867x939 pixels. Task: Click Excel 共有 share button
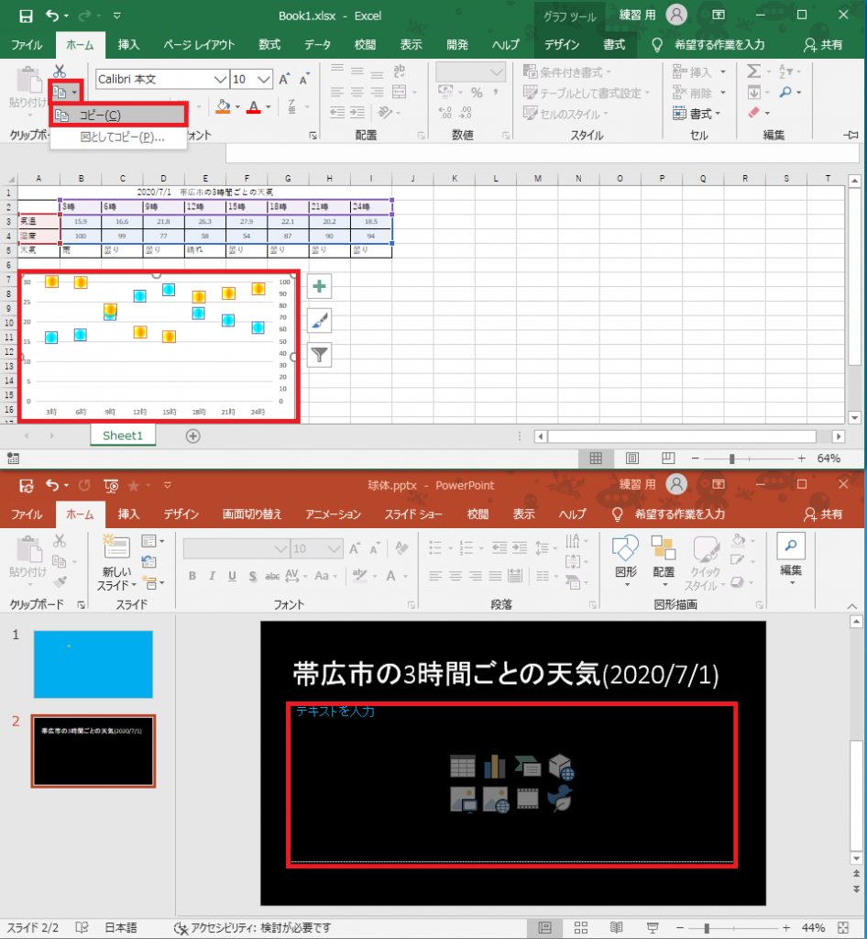point(823,45)
